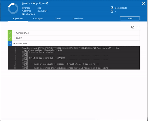Select the General SCM step label
The height and width of the screenshot is (121, 148).
pyautogui.click(x=23, y=33)
